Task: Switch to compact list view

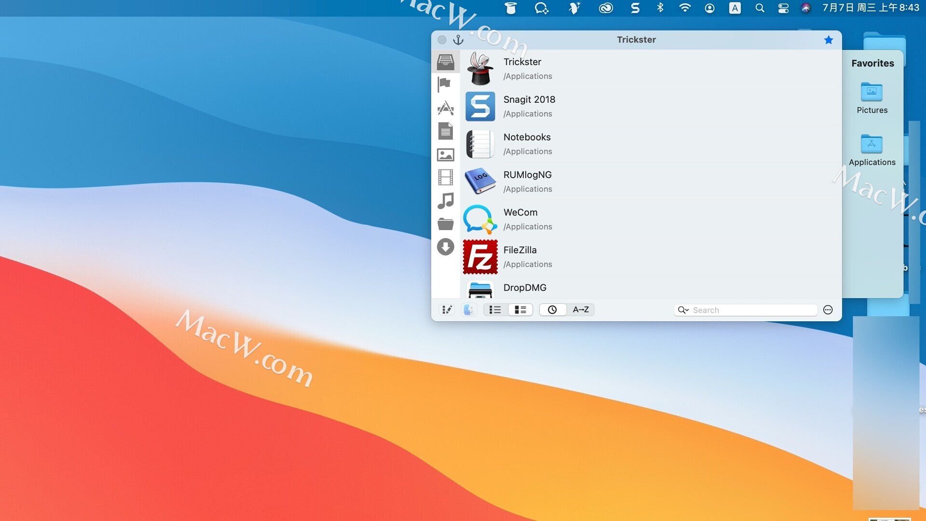Action: [x=495, y=310]
